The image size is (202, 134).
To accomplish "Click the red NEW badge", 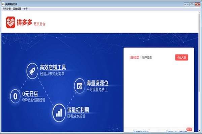I will coord(189,129).
